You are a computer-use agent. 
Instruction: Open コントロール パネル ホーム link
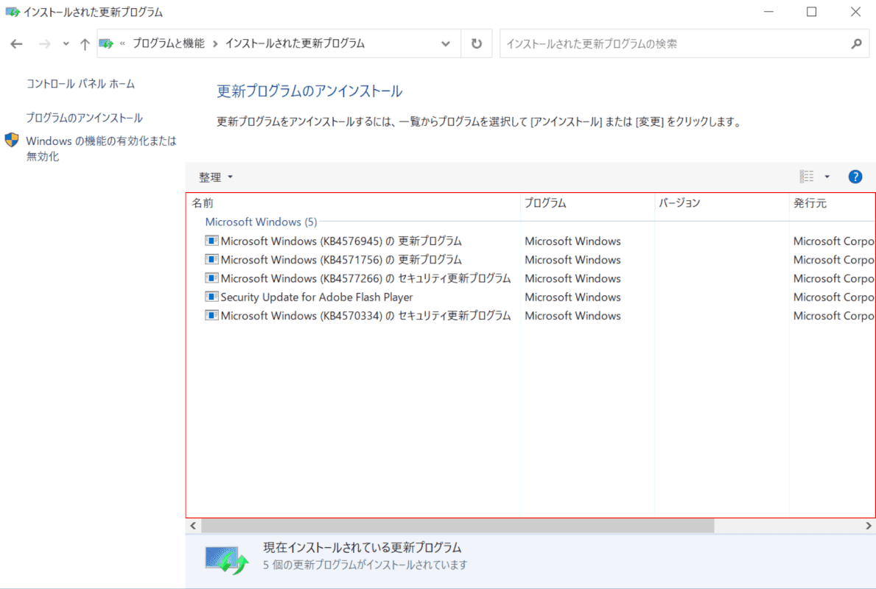click(80, 84)
